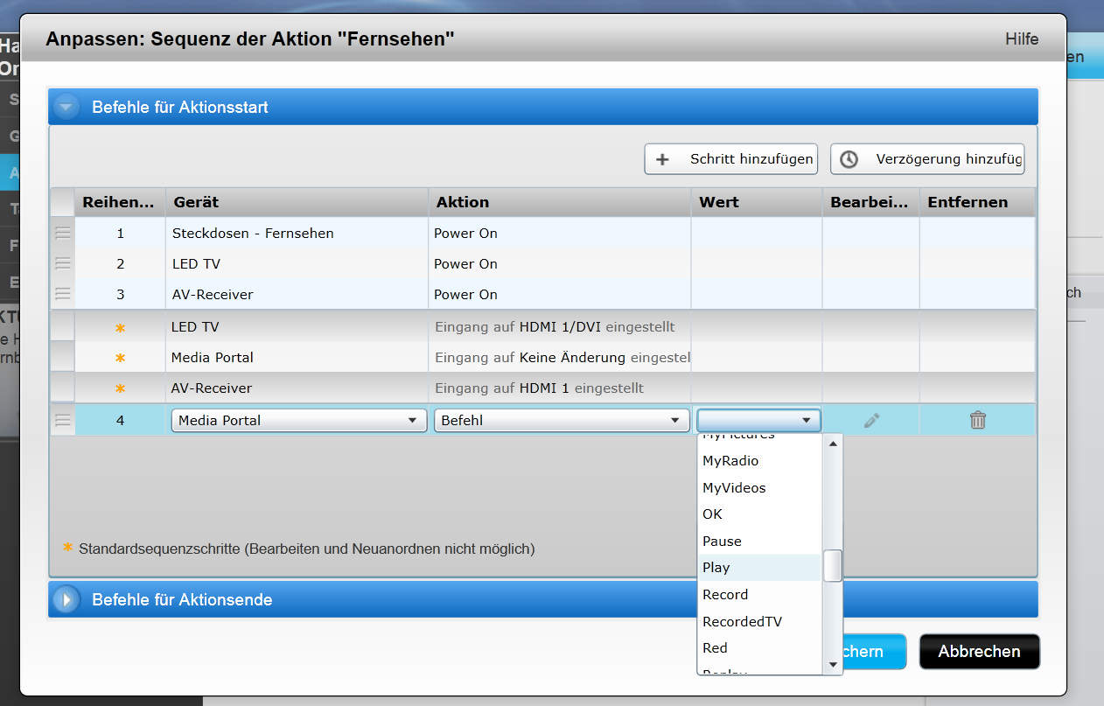Click the trash icon to remove step 4
The height and width of the screenshot is (706, 1104).
977,421
